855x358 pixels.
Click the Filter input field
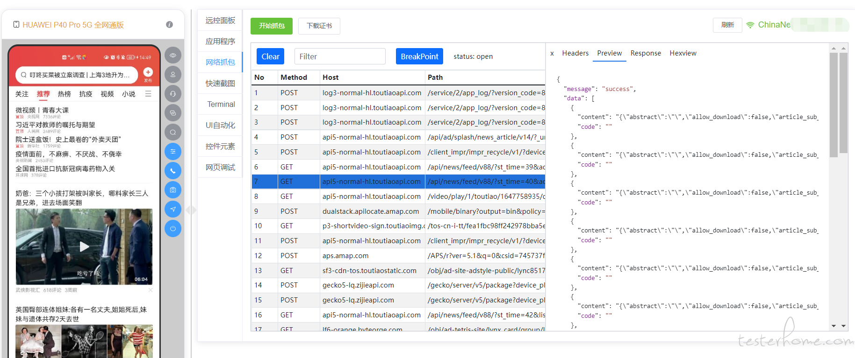[340, 56]
